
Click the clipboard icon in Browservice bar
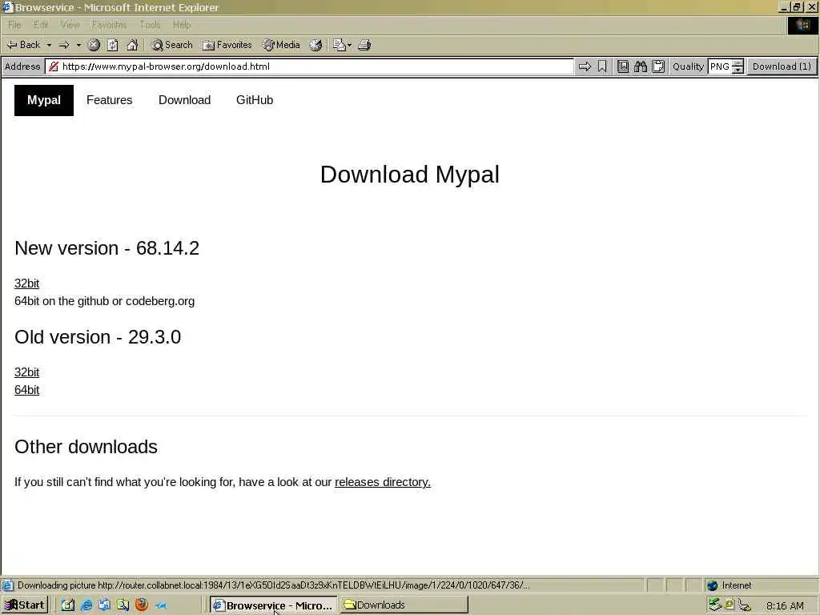(x=658, y=66)
